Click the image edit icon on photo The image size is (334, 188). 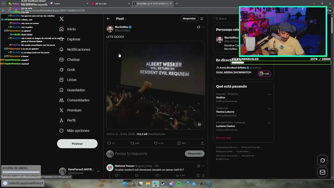[199, 125]
